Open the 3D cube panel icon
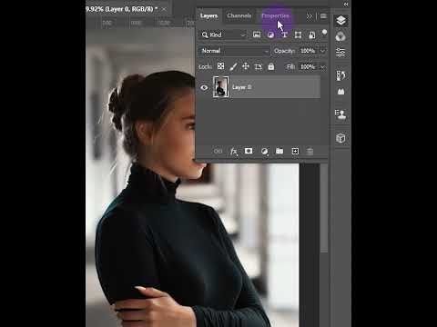Image resolution: width=437 pixels, height=327 pixels. pos(340,138)
